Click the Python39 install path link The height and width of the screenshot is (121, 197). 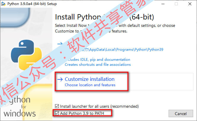pos(122,50)
